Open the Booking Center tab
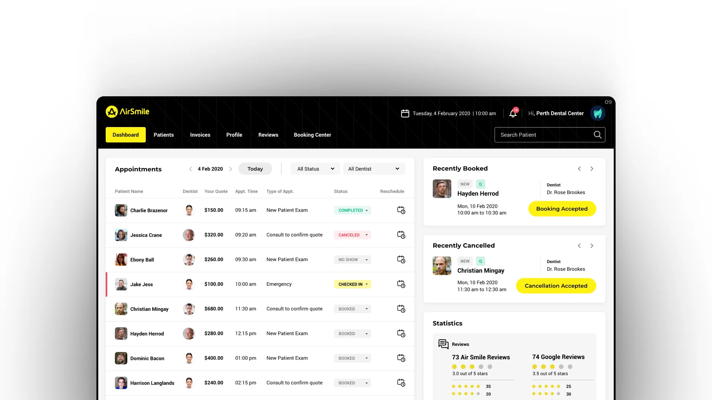 pyautogui.click(x=312, y=135)
